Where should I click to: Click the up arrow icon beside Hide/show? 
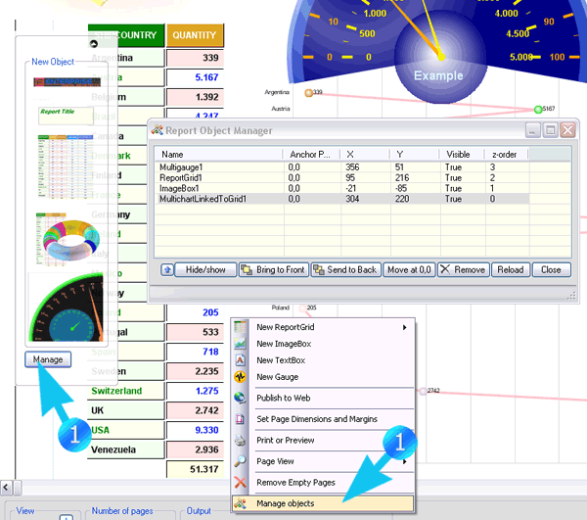coord(167,269)
